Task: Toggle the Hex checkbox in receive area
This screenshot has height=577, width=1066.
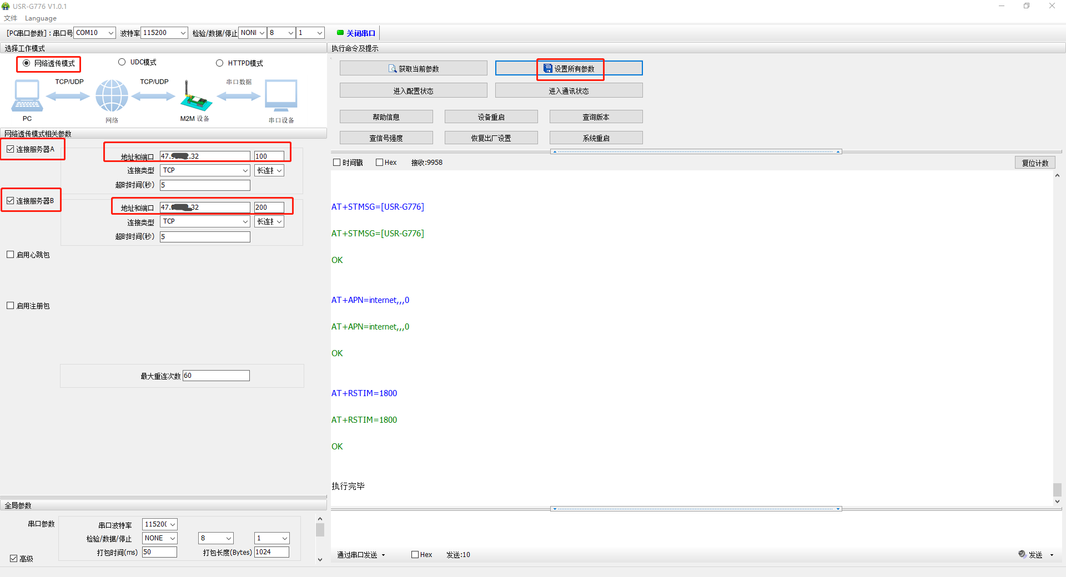Action: tap(380, 163)
